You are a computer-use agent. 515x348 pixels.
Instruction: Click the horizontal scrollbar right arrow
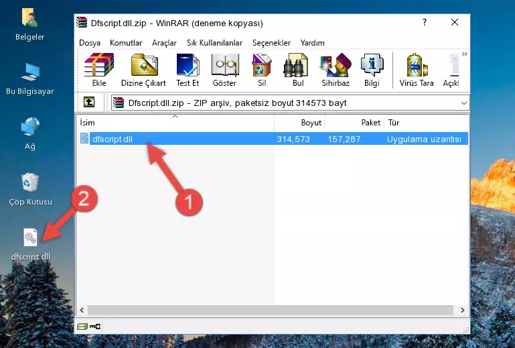tap(463, 310)
